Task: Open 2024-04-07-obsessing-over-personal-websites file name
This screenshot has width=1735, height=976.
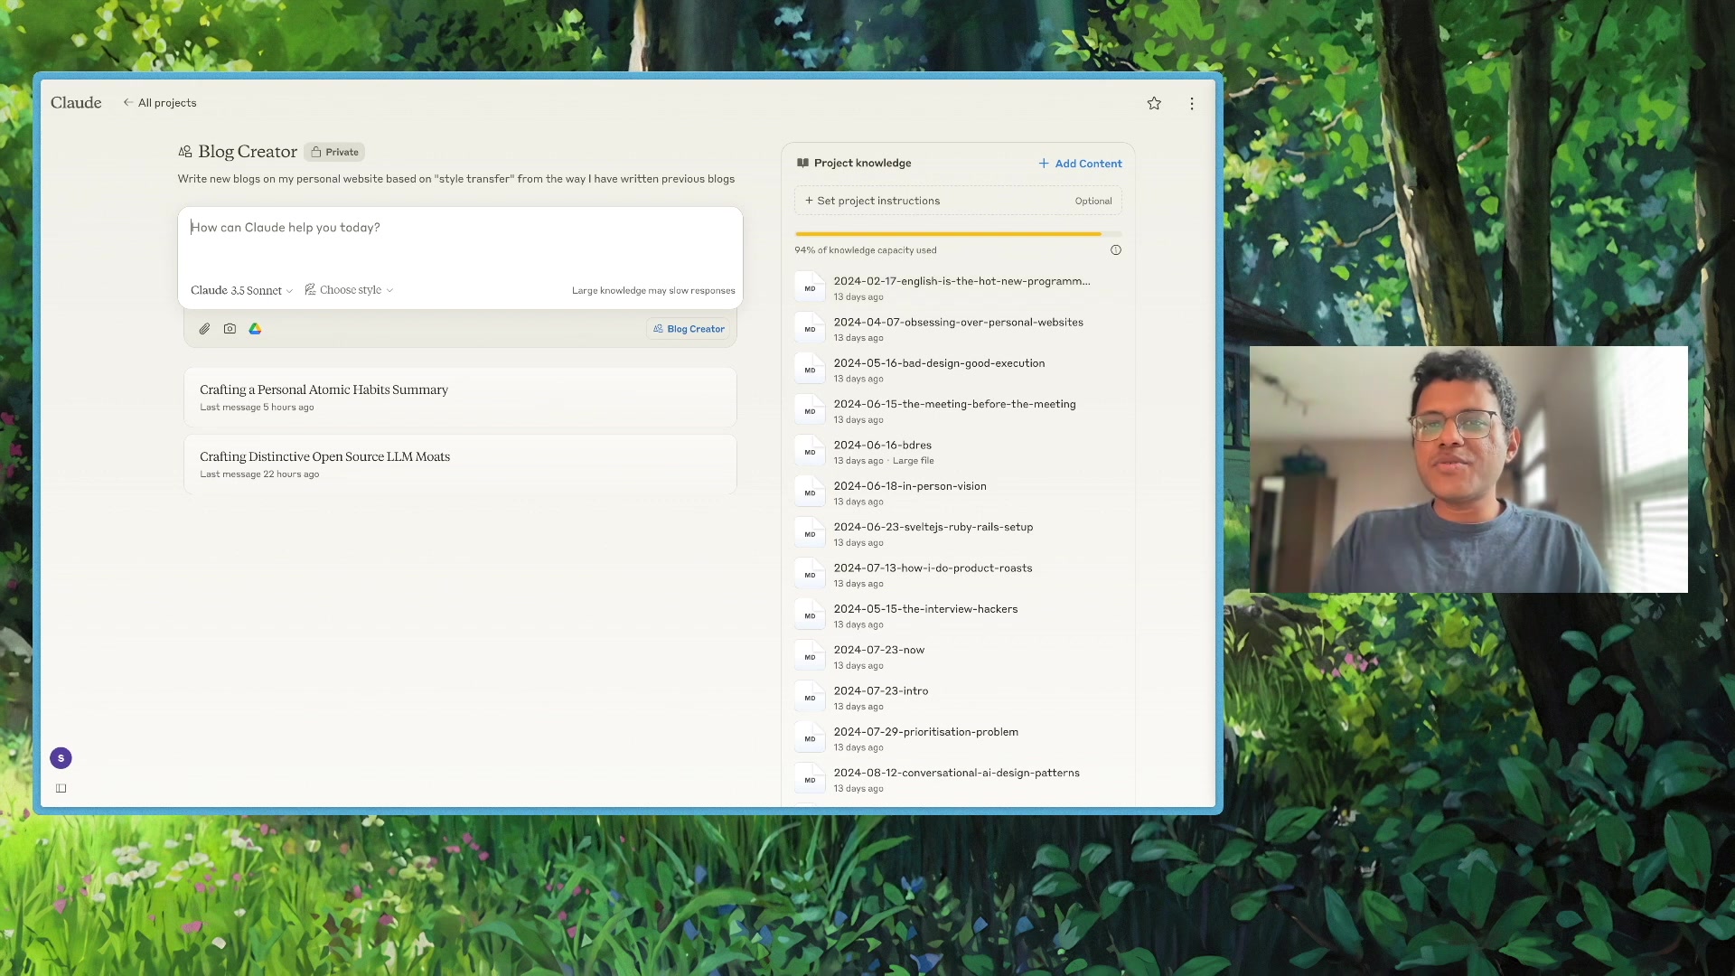Action: [958, 323]
